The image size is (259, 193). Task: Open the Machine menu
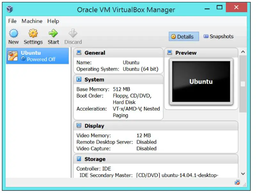point(32,21)
